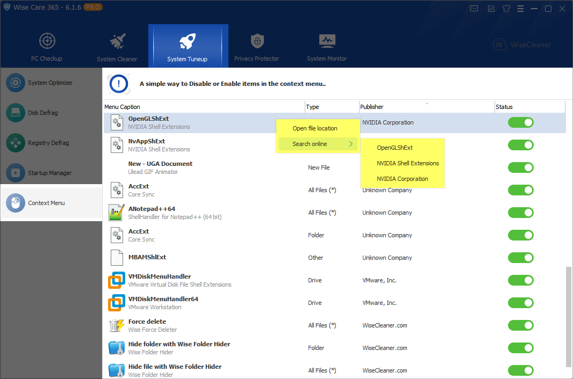The image size is (573, 379).
Task: Click the icon of AccExt All Files row
Action: click(117, 190)
